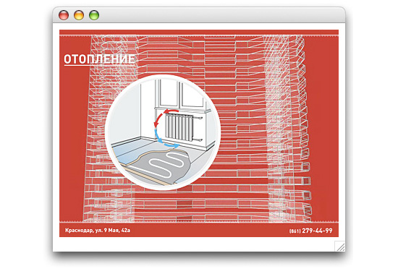
Task: Click the radiator's lower pipe valve
Action: click(x=198, y=140)
